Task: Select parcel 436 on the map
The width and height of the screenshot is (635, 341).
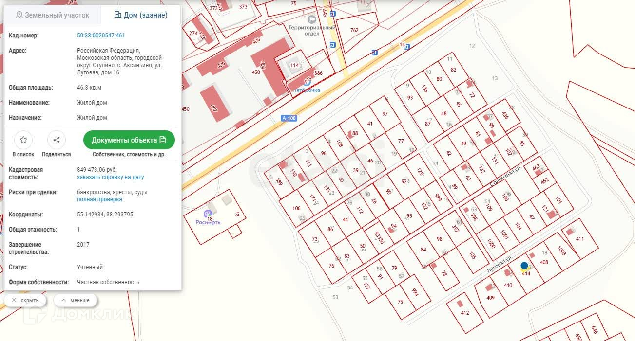Action: click(505, 116)
